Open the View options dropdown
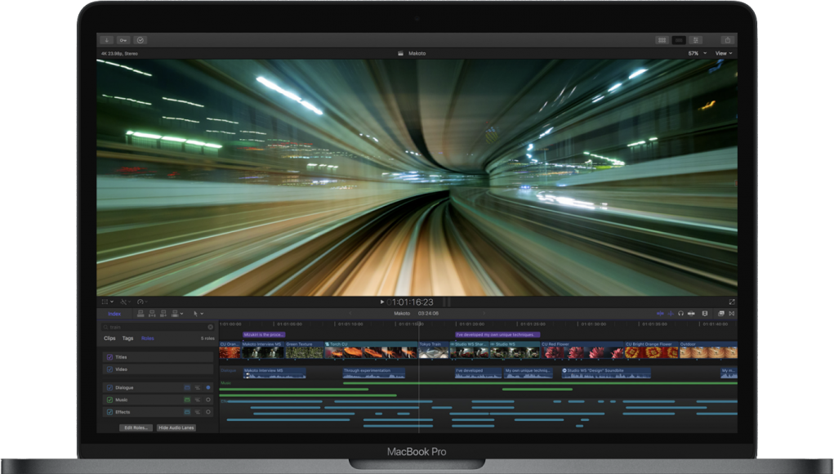The height and width of the screenshot is (474, 834). (724, 53)
